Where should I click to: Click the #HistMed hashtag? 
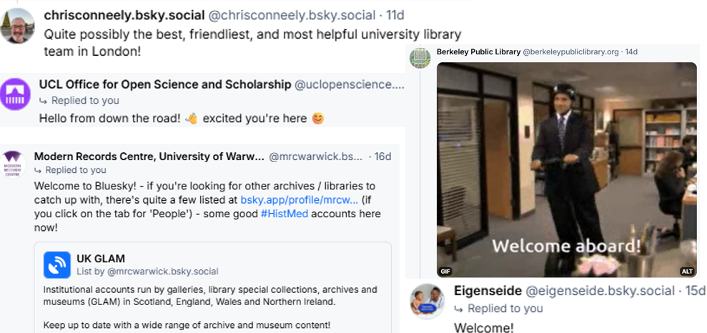click(x=285, y=214)
